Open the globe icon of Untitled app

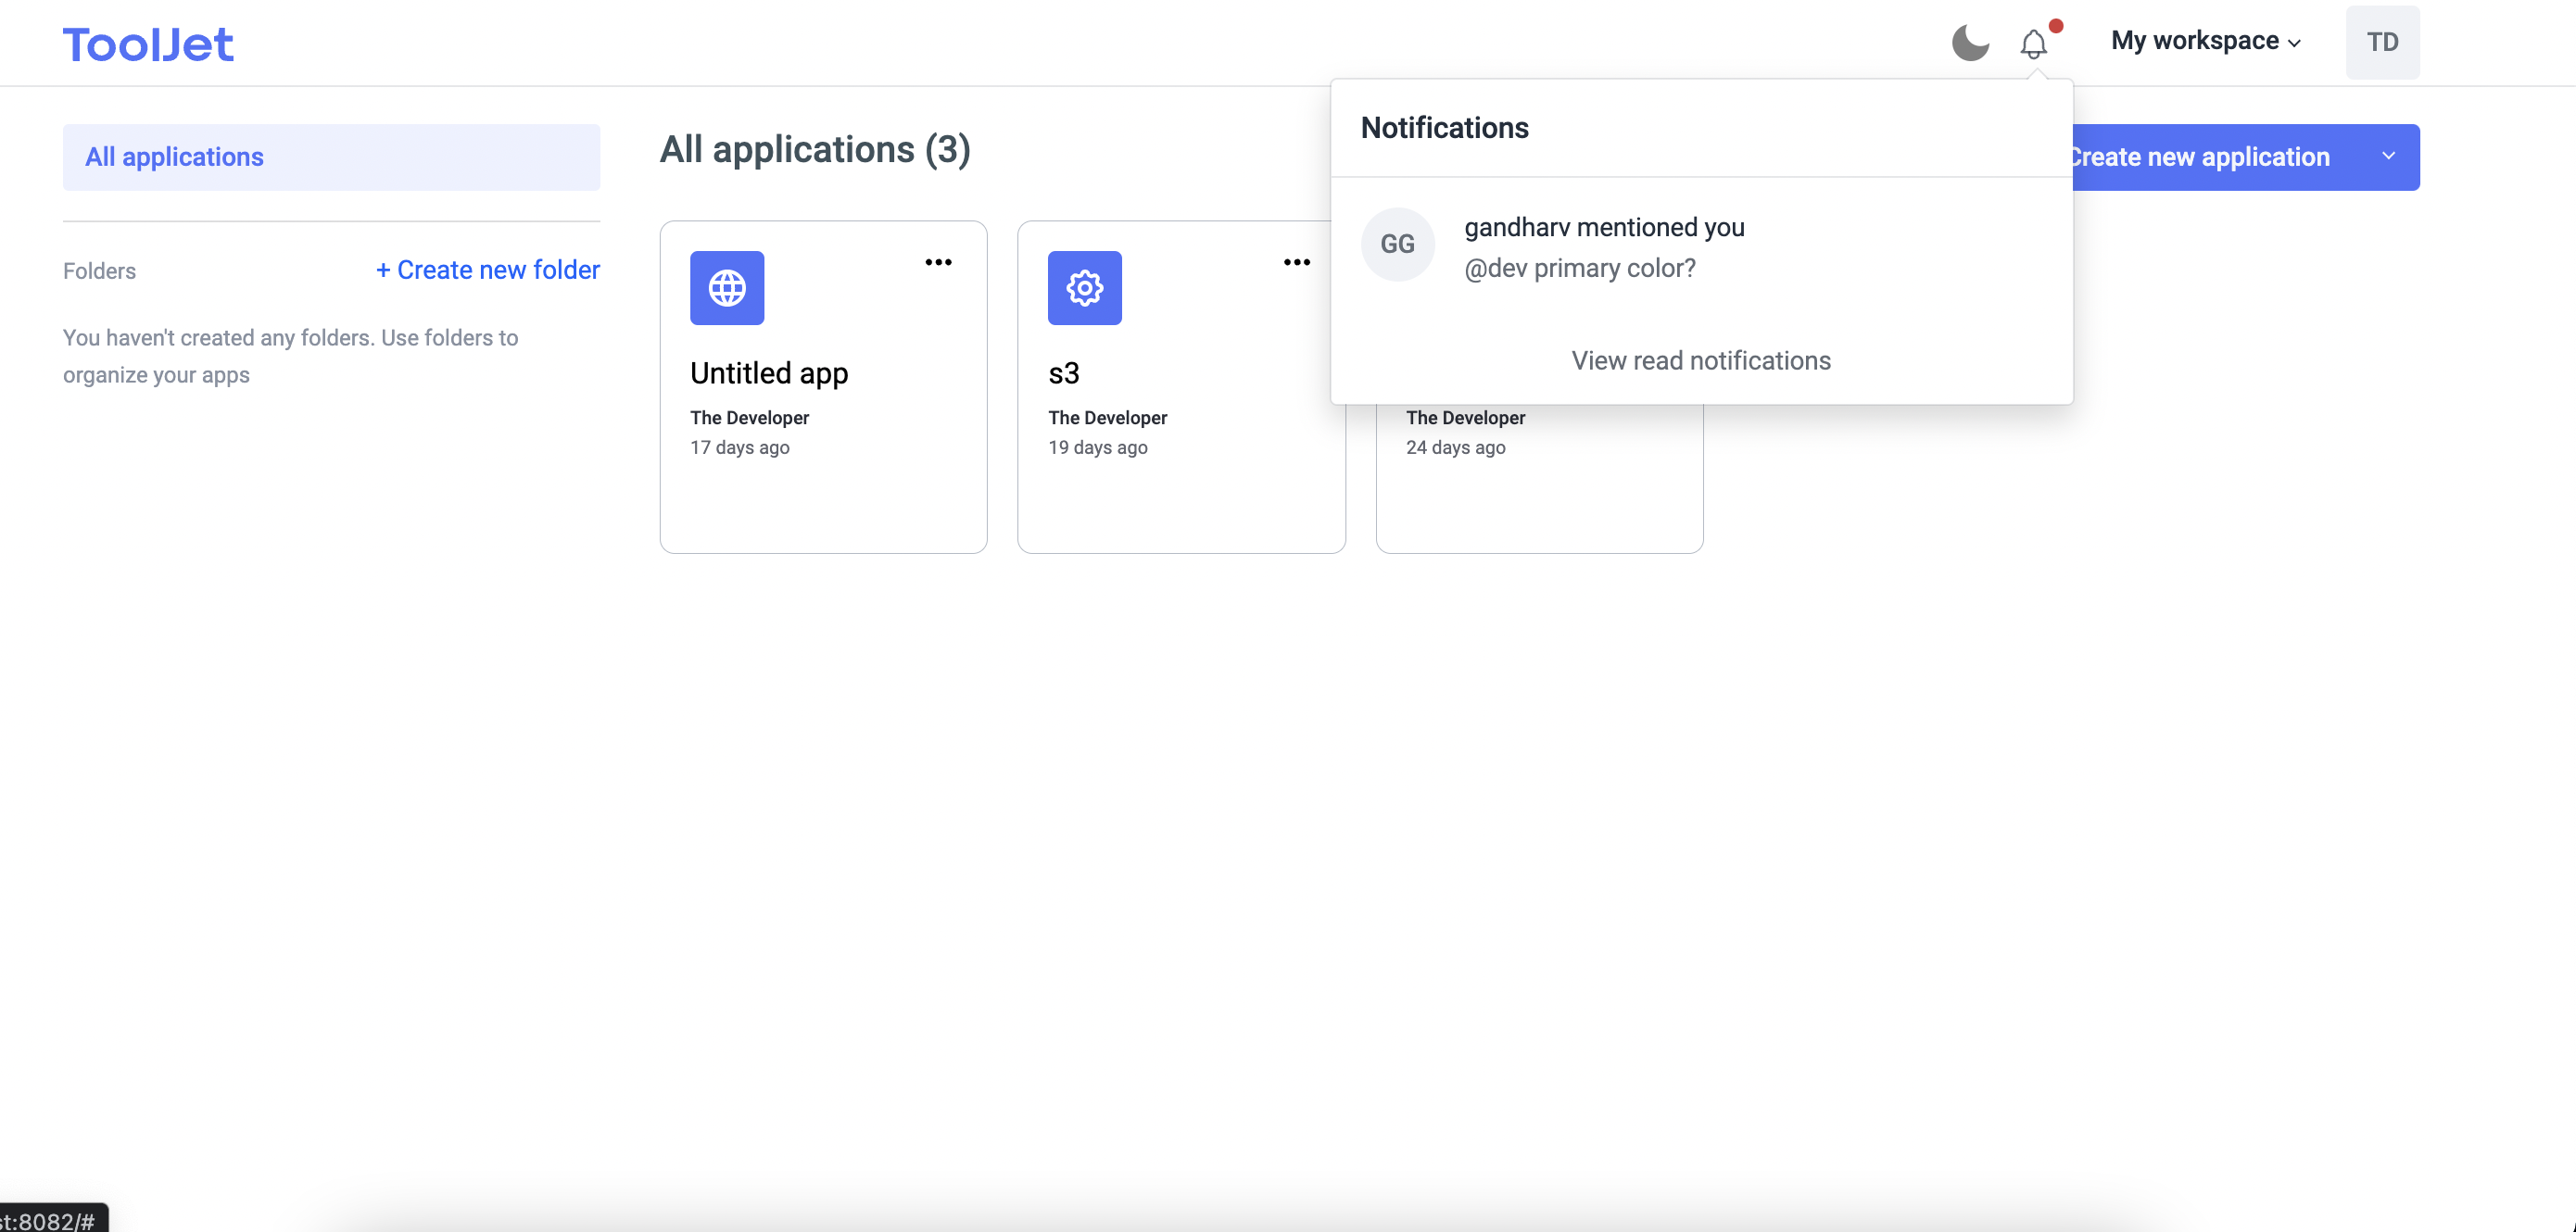pyautogui.click(x=727, y=288)
